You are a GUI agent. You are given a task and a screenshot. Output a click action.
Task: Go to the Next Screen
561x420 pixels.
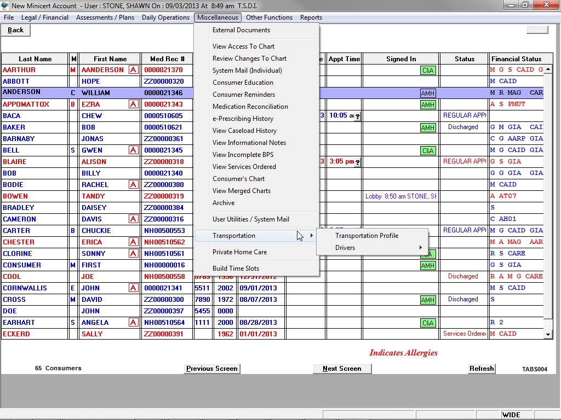tap(342, 369)
